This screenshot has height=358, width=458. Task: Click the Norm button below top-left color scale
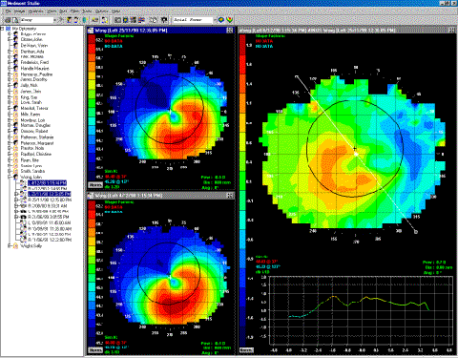[x=95, y=185]
